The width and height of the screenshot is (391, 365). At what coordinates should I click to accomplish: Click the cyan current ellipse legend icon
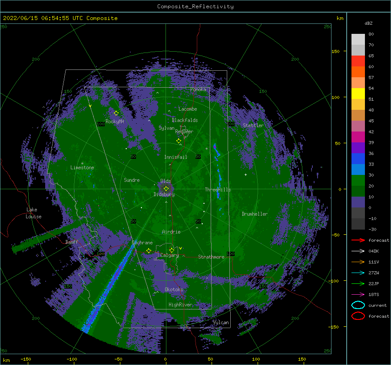click(358, 305)
